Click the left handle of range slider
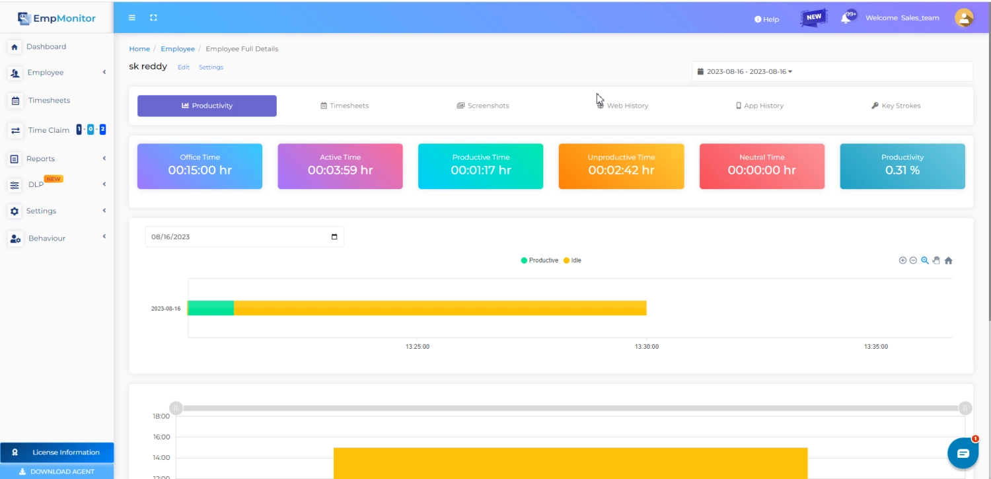Screen dimensions: 991x479 (x=176, y=408)
